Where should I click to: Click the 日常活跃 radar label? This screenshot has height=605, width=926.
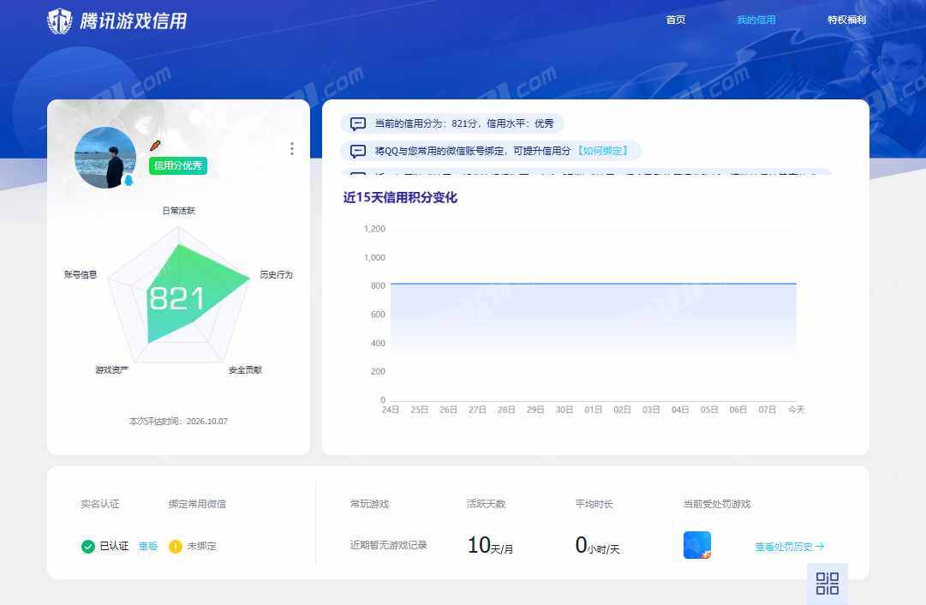[178, 211]
